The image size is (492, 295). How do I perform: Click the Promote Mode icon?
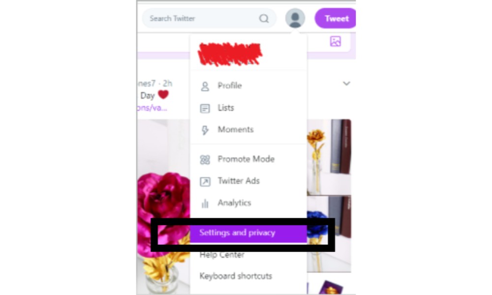click(205, 160)
